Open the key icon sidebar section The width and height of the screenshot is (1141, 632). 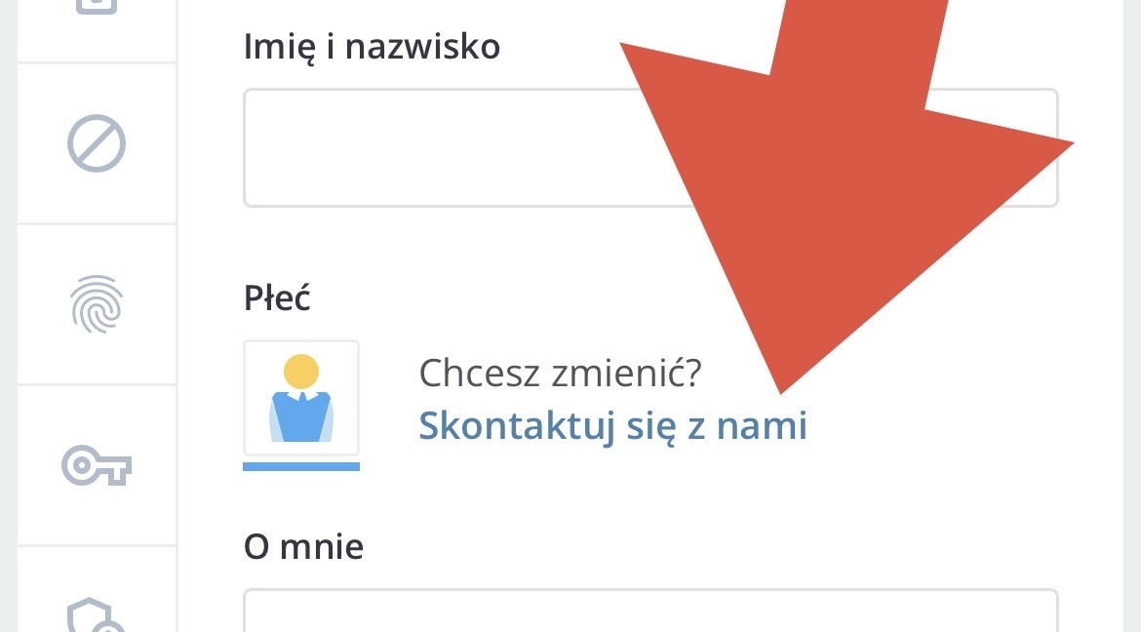(97, 466)
